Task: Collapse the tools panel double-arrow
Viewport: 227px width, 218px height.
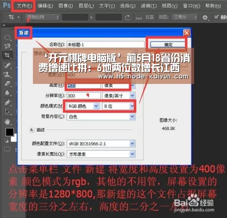Action: click(4, 25)
